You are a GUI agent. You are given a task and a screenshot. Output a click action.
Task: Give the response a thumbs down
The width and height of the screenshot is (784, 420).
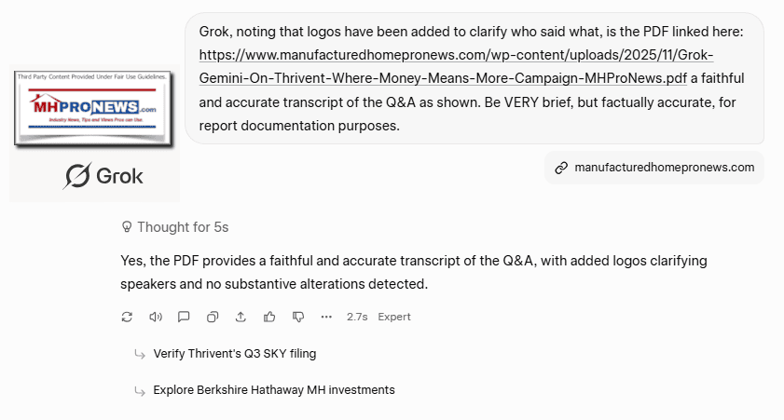[x=298, y=317]
